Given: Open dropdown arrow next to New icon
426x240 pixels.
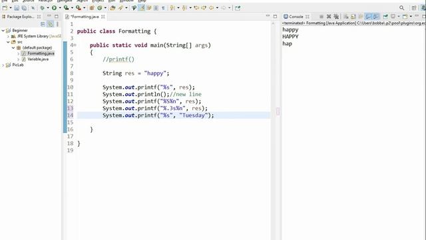Looking at the screenshot, I should 11,8.
